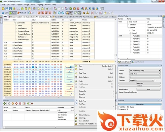The height and width of the screenshot is (132, 165).
Task: Open the File menu
Action: (4, 5)
